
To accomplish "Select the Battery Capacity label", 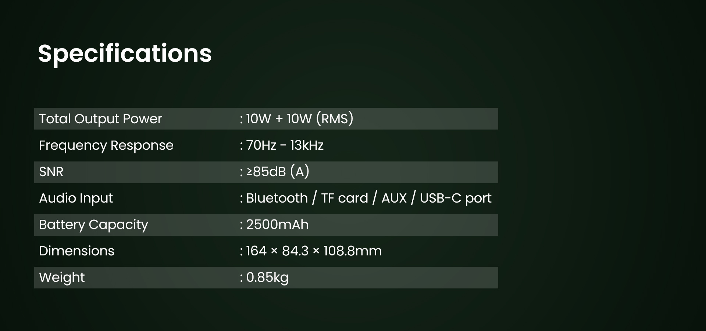I will tap(93, 225).
